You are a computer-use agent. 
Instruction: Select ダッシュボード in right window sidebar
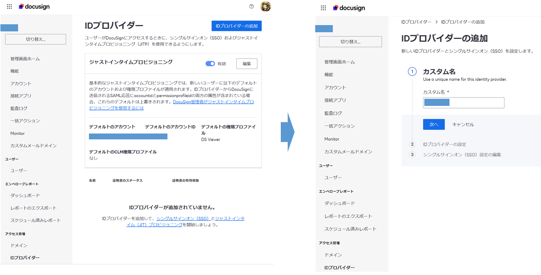340,203
